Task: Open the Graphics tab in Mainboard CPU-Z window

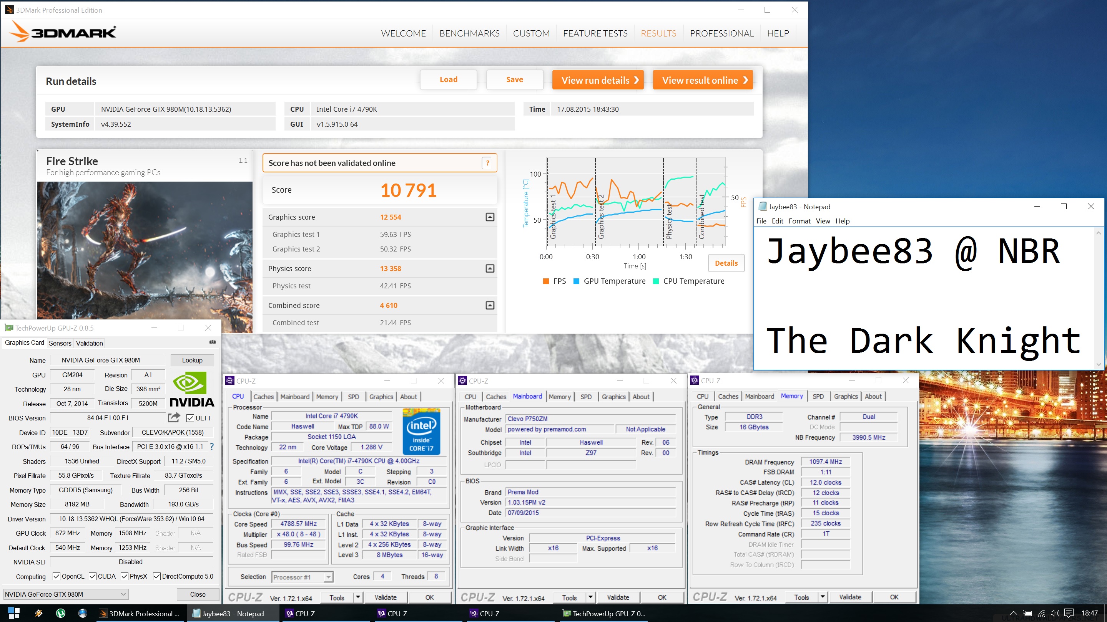Action: coord(614,397)
